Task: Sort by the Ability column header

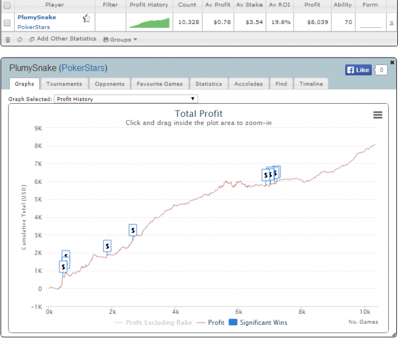Action: click(x=343, y=5)
